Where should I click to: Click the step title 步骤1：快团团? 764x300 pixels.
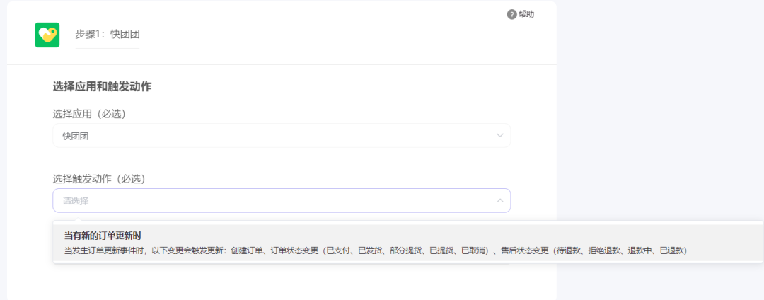click(108, 35)
